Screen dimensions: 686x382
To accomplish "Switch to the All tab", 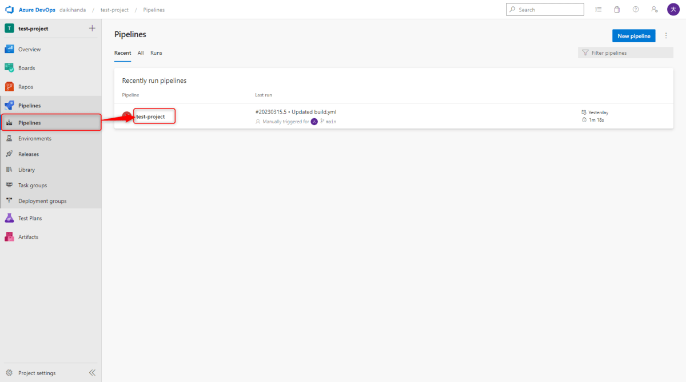I will [x=141, y=53].
